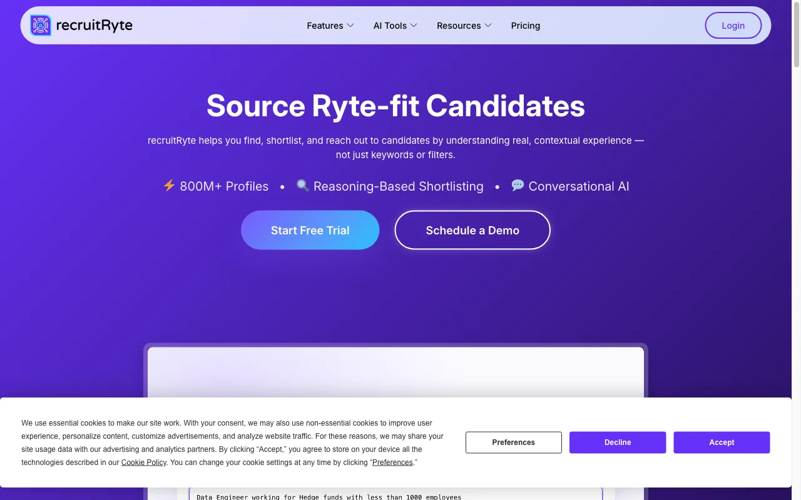
Task: Click the 800M+ Profiles text
Action: [224, 186]
